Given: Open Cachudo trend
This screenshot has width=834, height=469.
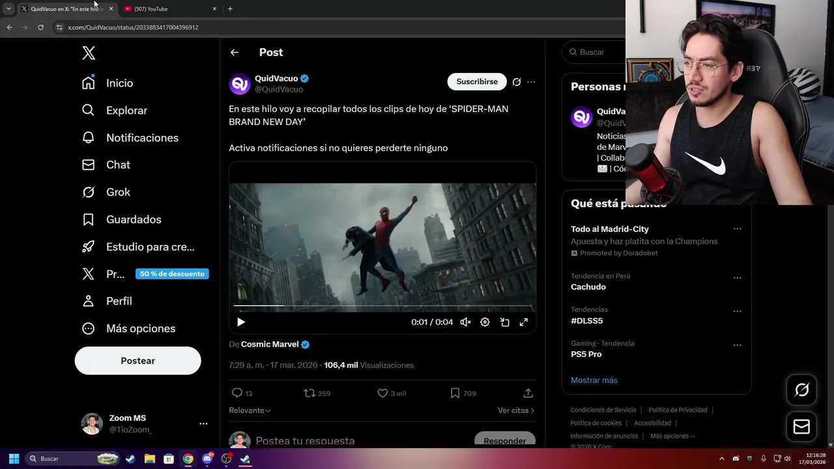Looking at the screenshot, I should (x=588, y=287).
